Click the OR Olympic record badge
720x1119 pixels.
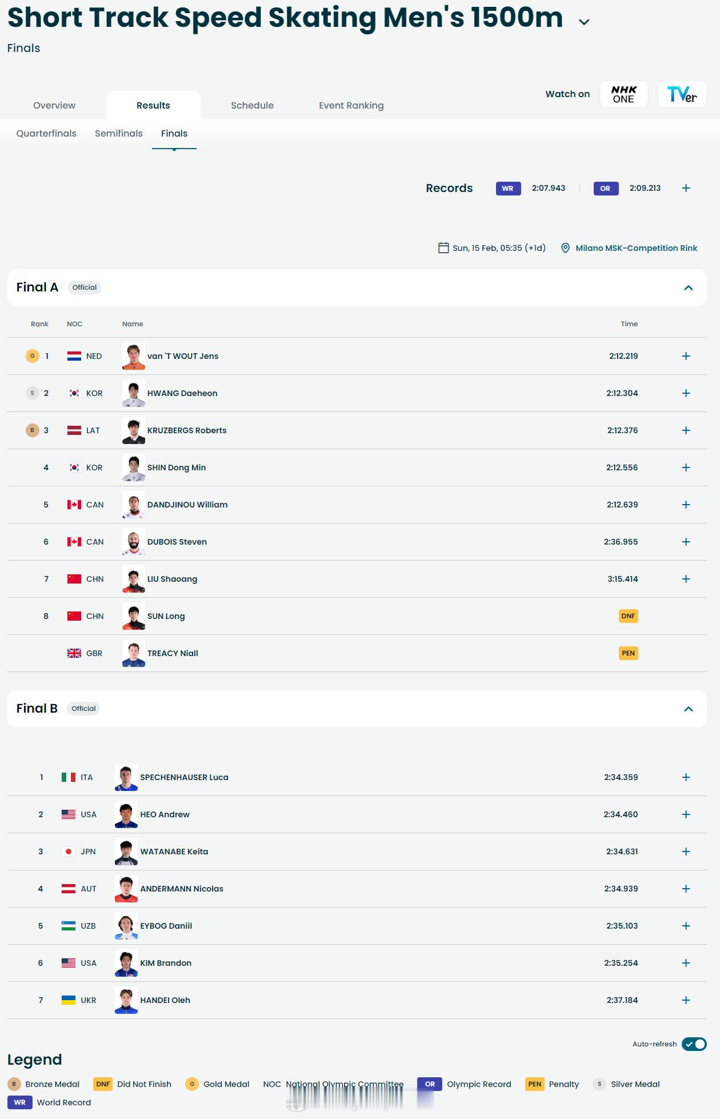tap(605, 189)
